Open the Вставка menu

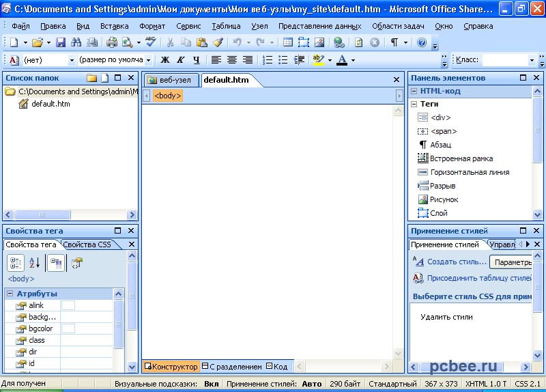pos(114,26)
